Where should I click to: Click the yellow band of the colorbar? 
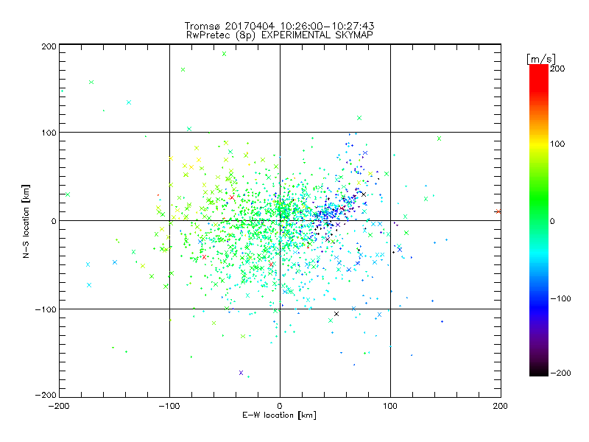coord(539,144)
